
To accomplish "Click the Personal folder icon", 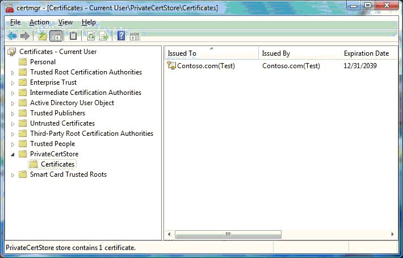I will pyautogui.click(x=23, y=62).
